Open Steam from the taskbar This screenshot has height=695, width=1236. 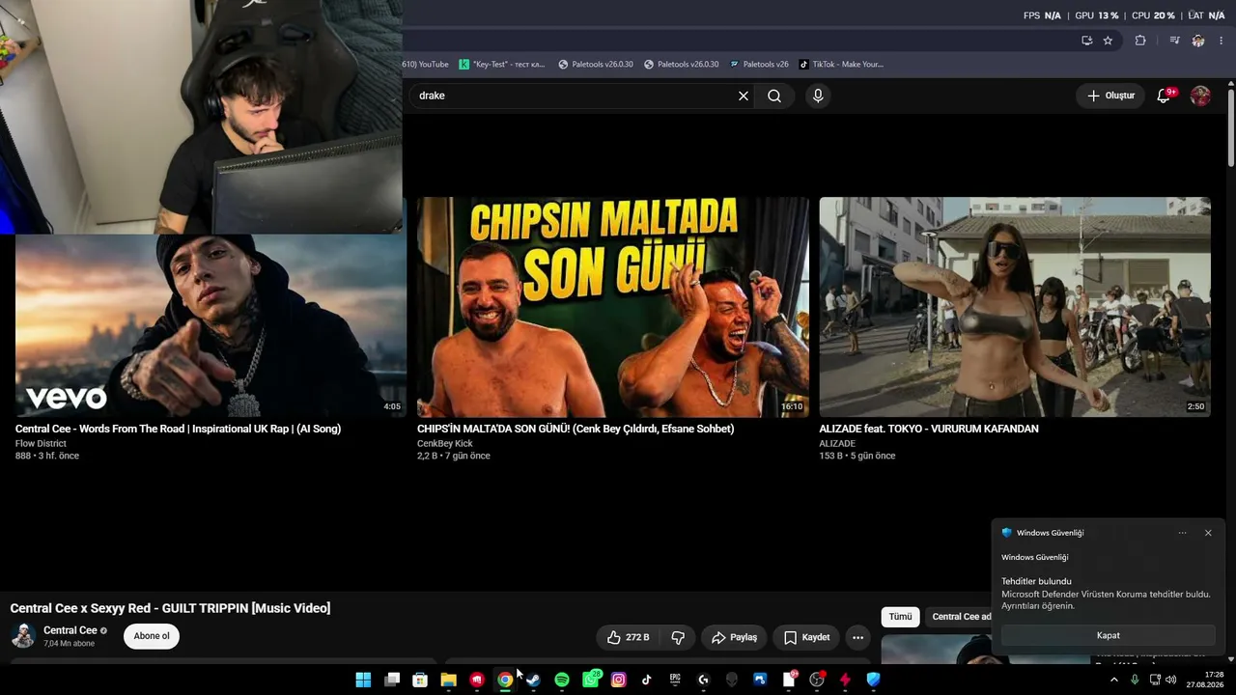[x=533, y=680]
